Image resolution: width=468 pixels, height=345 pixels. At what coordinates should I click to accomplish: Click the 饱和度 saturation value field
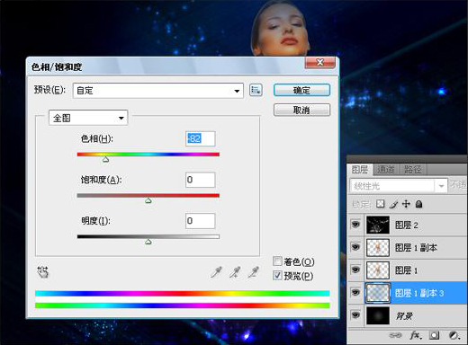(201, 180)
